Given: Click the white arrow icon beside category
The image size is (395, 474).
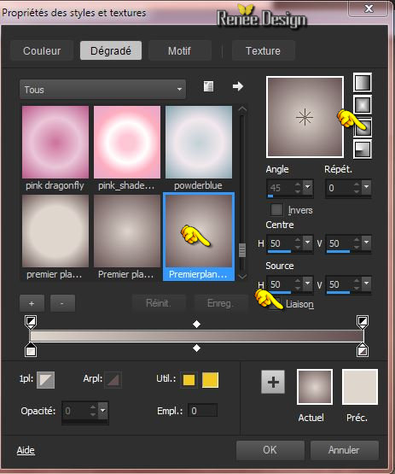Looking at the screenshot, I should pyautogui.click(x=238, y=86).
